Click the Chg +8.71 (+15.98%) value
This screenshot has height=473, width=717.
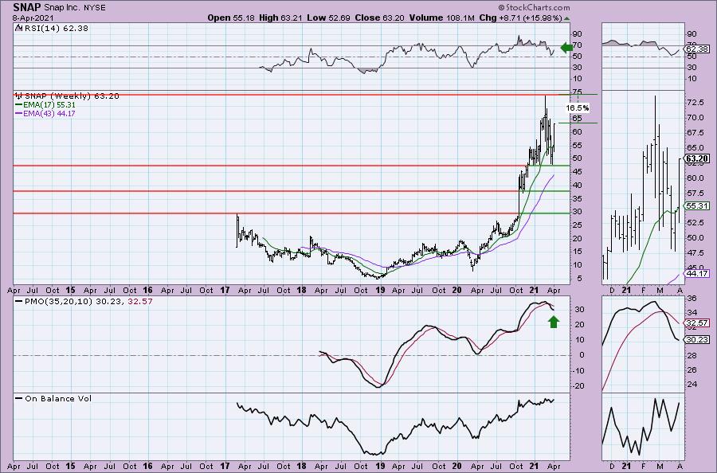click(x=520, y=18)
